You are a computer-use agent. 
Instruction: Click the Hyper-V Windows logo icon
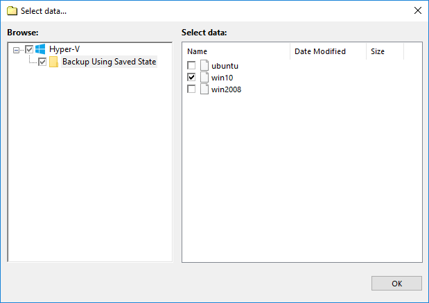point(40,49)
